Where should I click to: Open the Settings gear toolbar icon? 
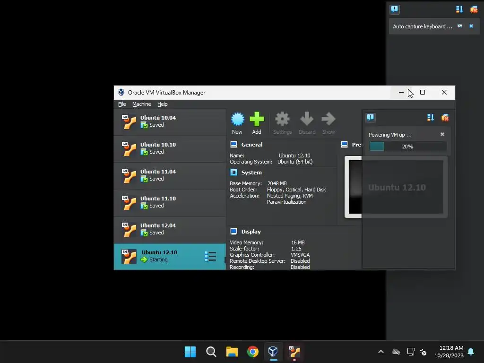(x=282, y=119)
